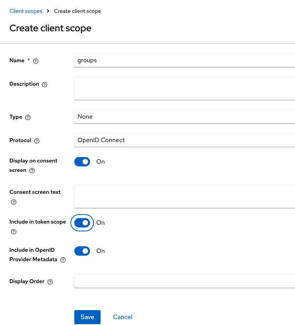Open help for Consent screen text
The height and width of the screenshot is (325, 295).
click(x=14, y=202)
